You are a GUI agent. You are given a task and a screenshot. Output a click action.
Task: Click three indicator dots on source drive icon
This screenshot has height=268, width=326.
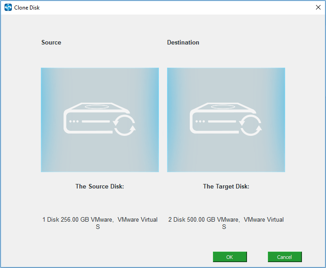(x=73, y=122)
